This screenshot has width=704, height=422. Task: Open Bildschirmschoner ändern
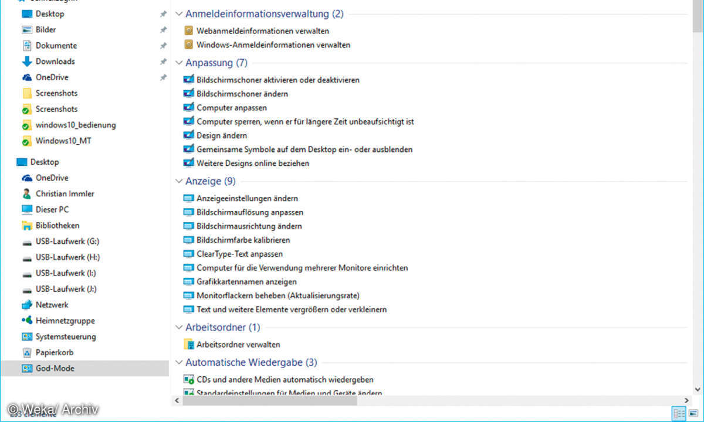click(242, 94)
